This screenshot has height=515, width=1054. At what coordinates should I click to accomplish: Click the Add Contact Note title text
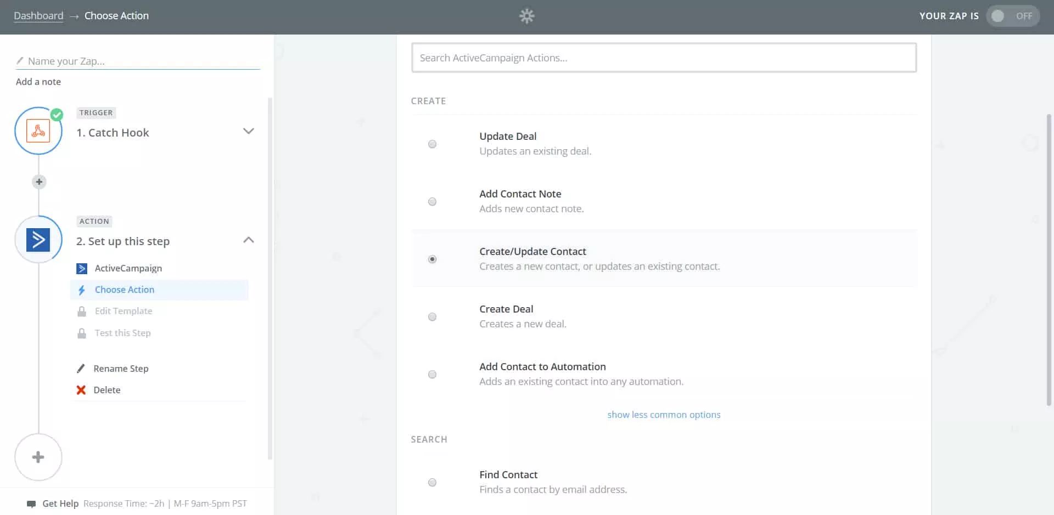520,194
